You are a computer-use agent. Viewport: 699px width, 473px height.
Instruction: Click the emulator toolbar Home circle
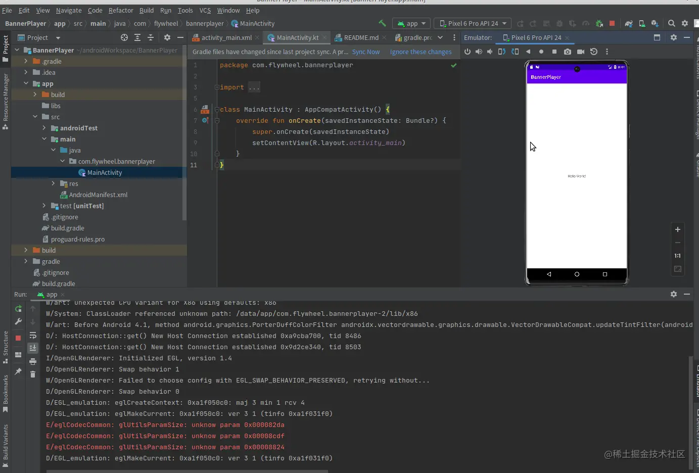coord(541,52)
